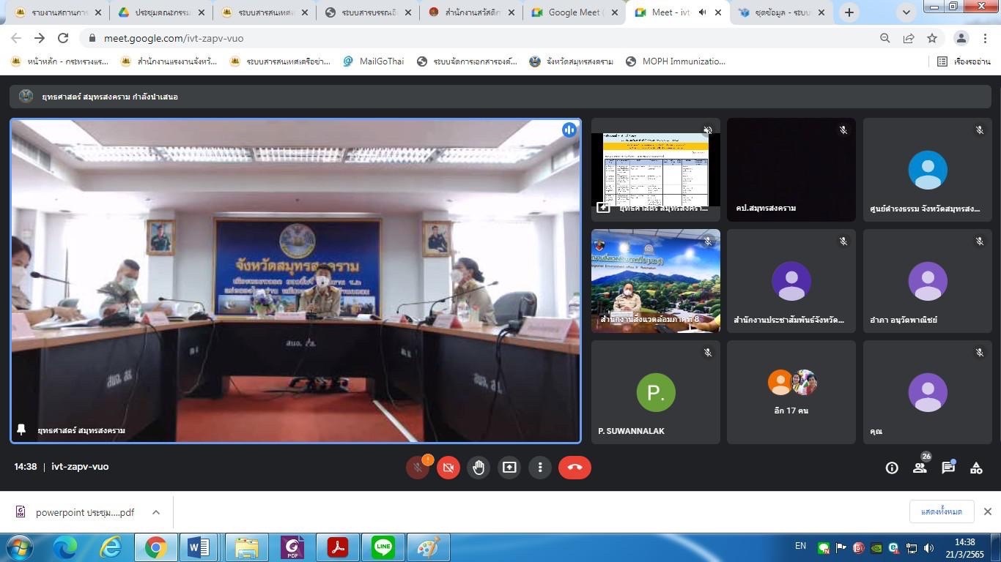Click the present screen icon

(x=509, y=468)
